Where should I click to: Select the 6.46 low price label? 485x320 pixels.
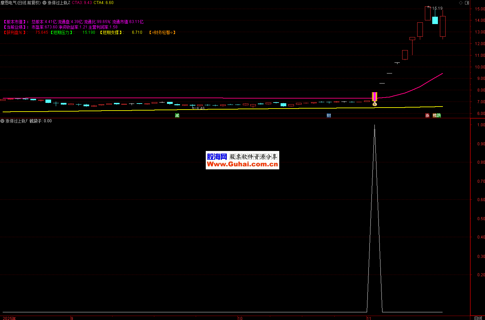point(200,108)
